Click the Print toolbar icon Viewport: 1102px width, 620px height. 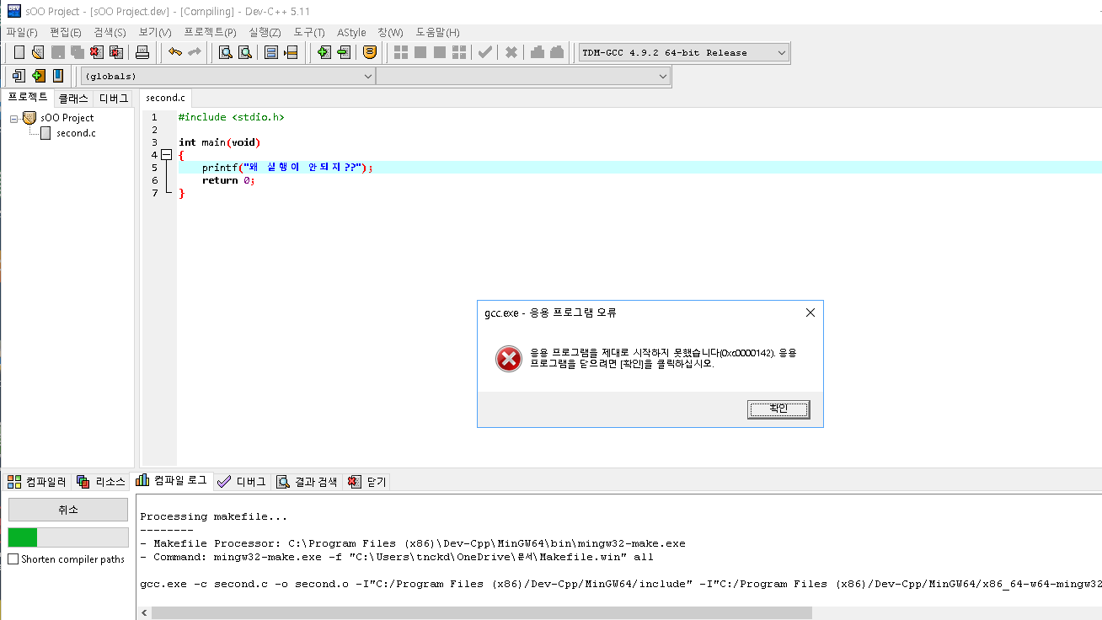coord(142,52)
